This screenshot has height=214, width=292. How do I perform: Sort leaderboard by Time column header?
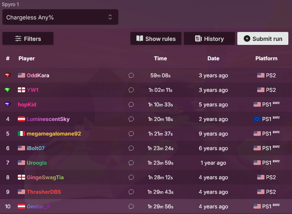coord(160,58)
